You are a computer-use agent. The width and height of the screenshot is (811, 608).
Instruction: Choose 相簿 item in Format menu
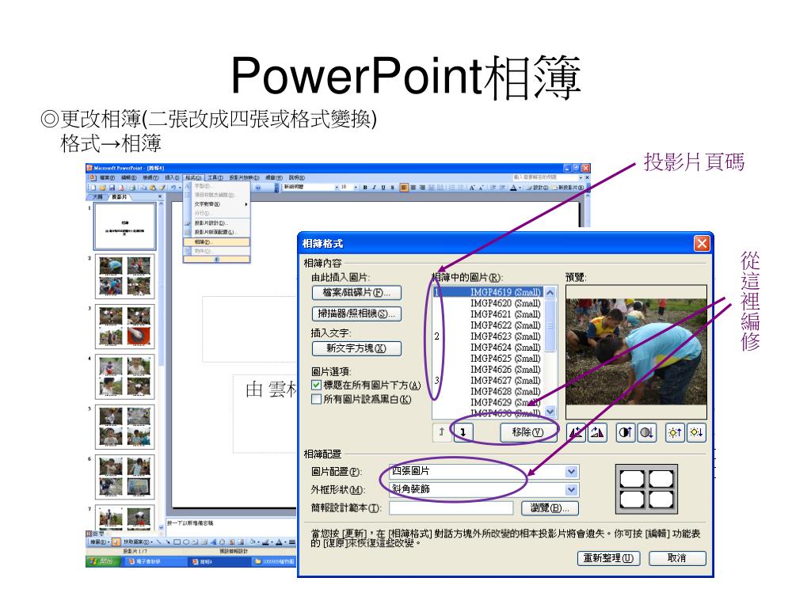(217, 242)
